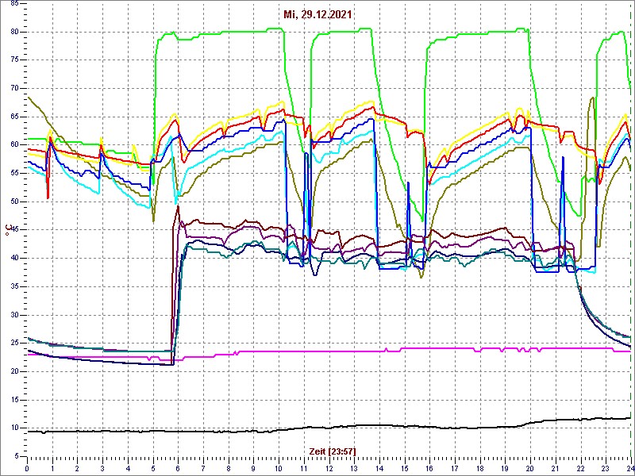Click the 55 value on the temperature axis
Image resolution: width=635 pixels, height=476 pixels.
(x=14, y=173)
